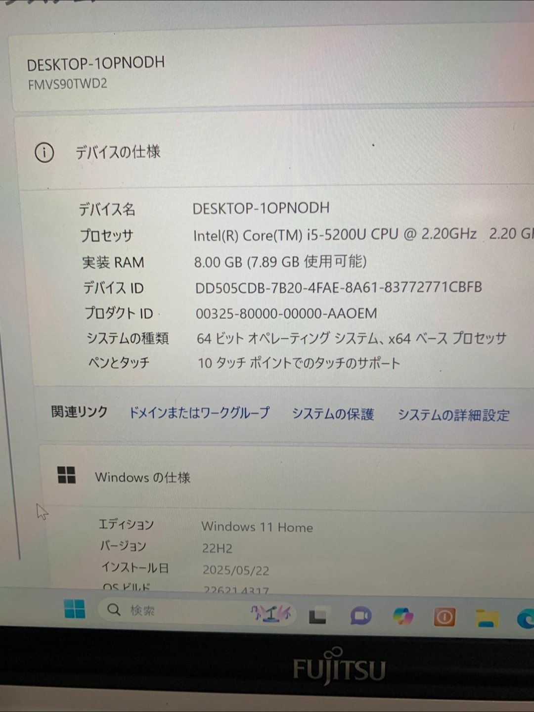Open システムの詳細設定 link
The width and height of the screenshot is (534, 712).
(x=453, y=415)
